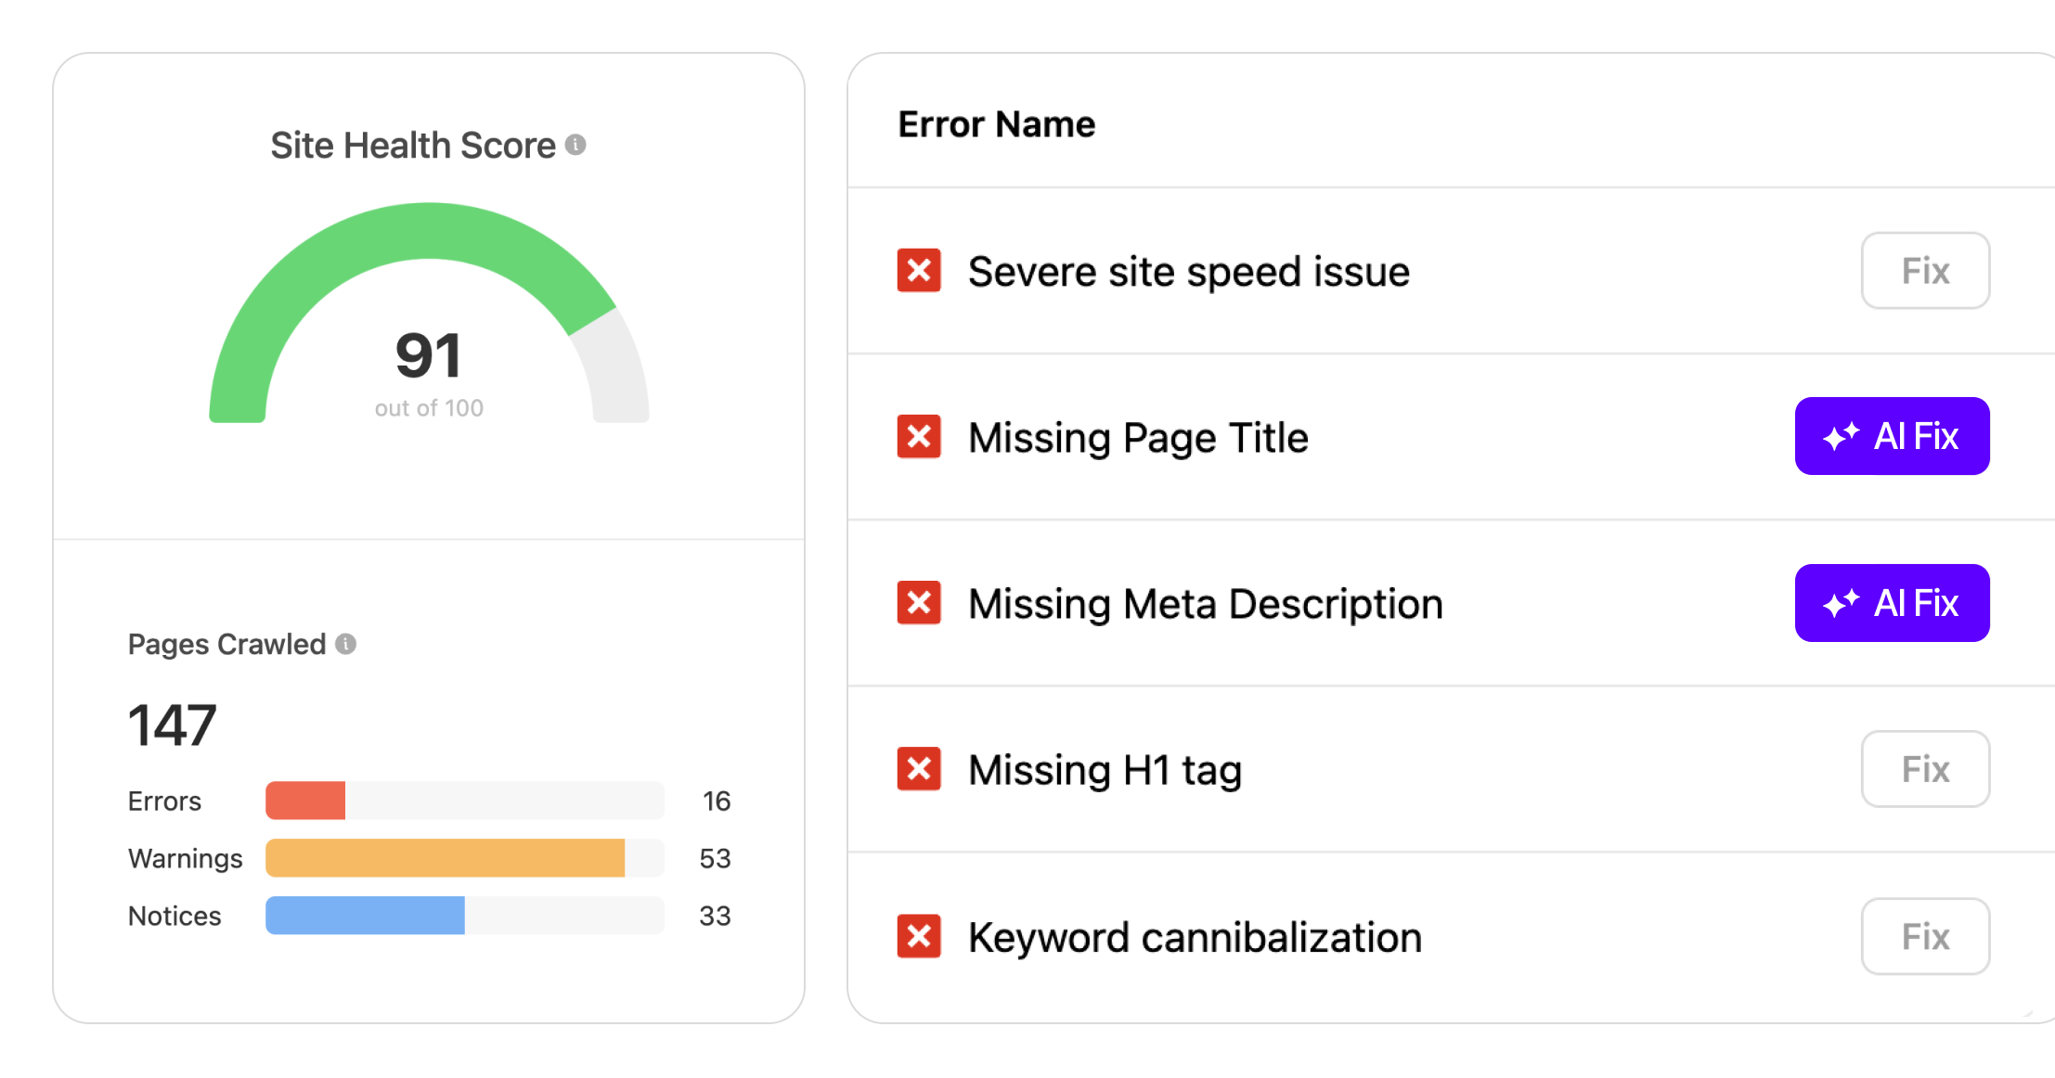2055x1078 pixels.
Task: Click the blue Notices progress bar
Action: (365, 916)
